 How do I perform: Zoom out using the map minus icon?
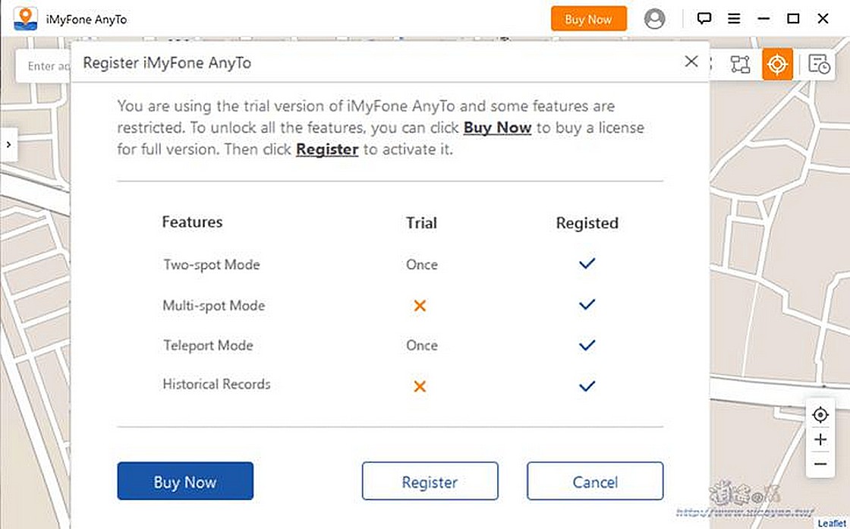820,464
